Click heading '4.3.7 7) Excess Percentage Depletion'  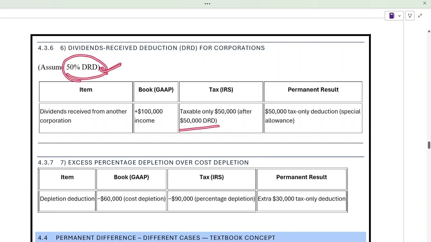143,162
